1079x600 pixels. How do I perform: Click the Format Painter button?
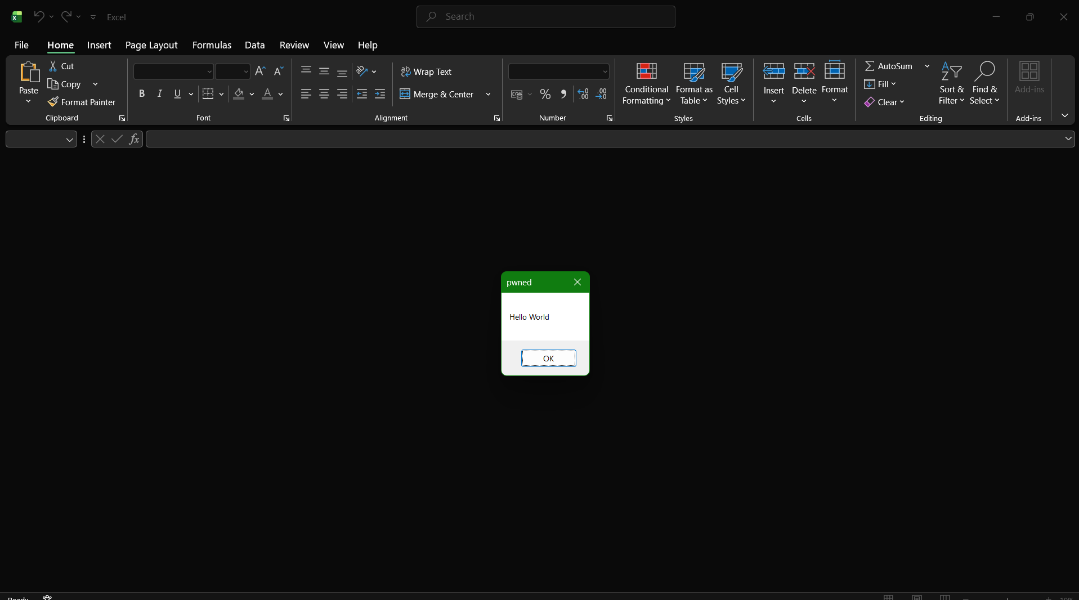82,102
